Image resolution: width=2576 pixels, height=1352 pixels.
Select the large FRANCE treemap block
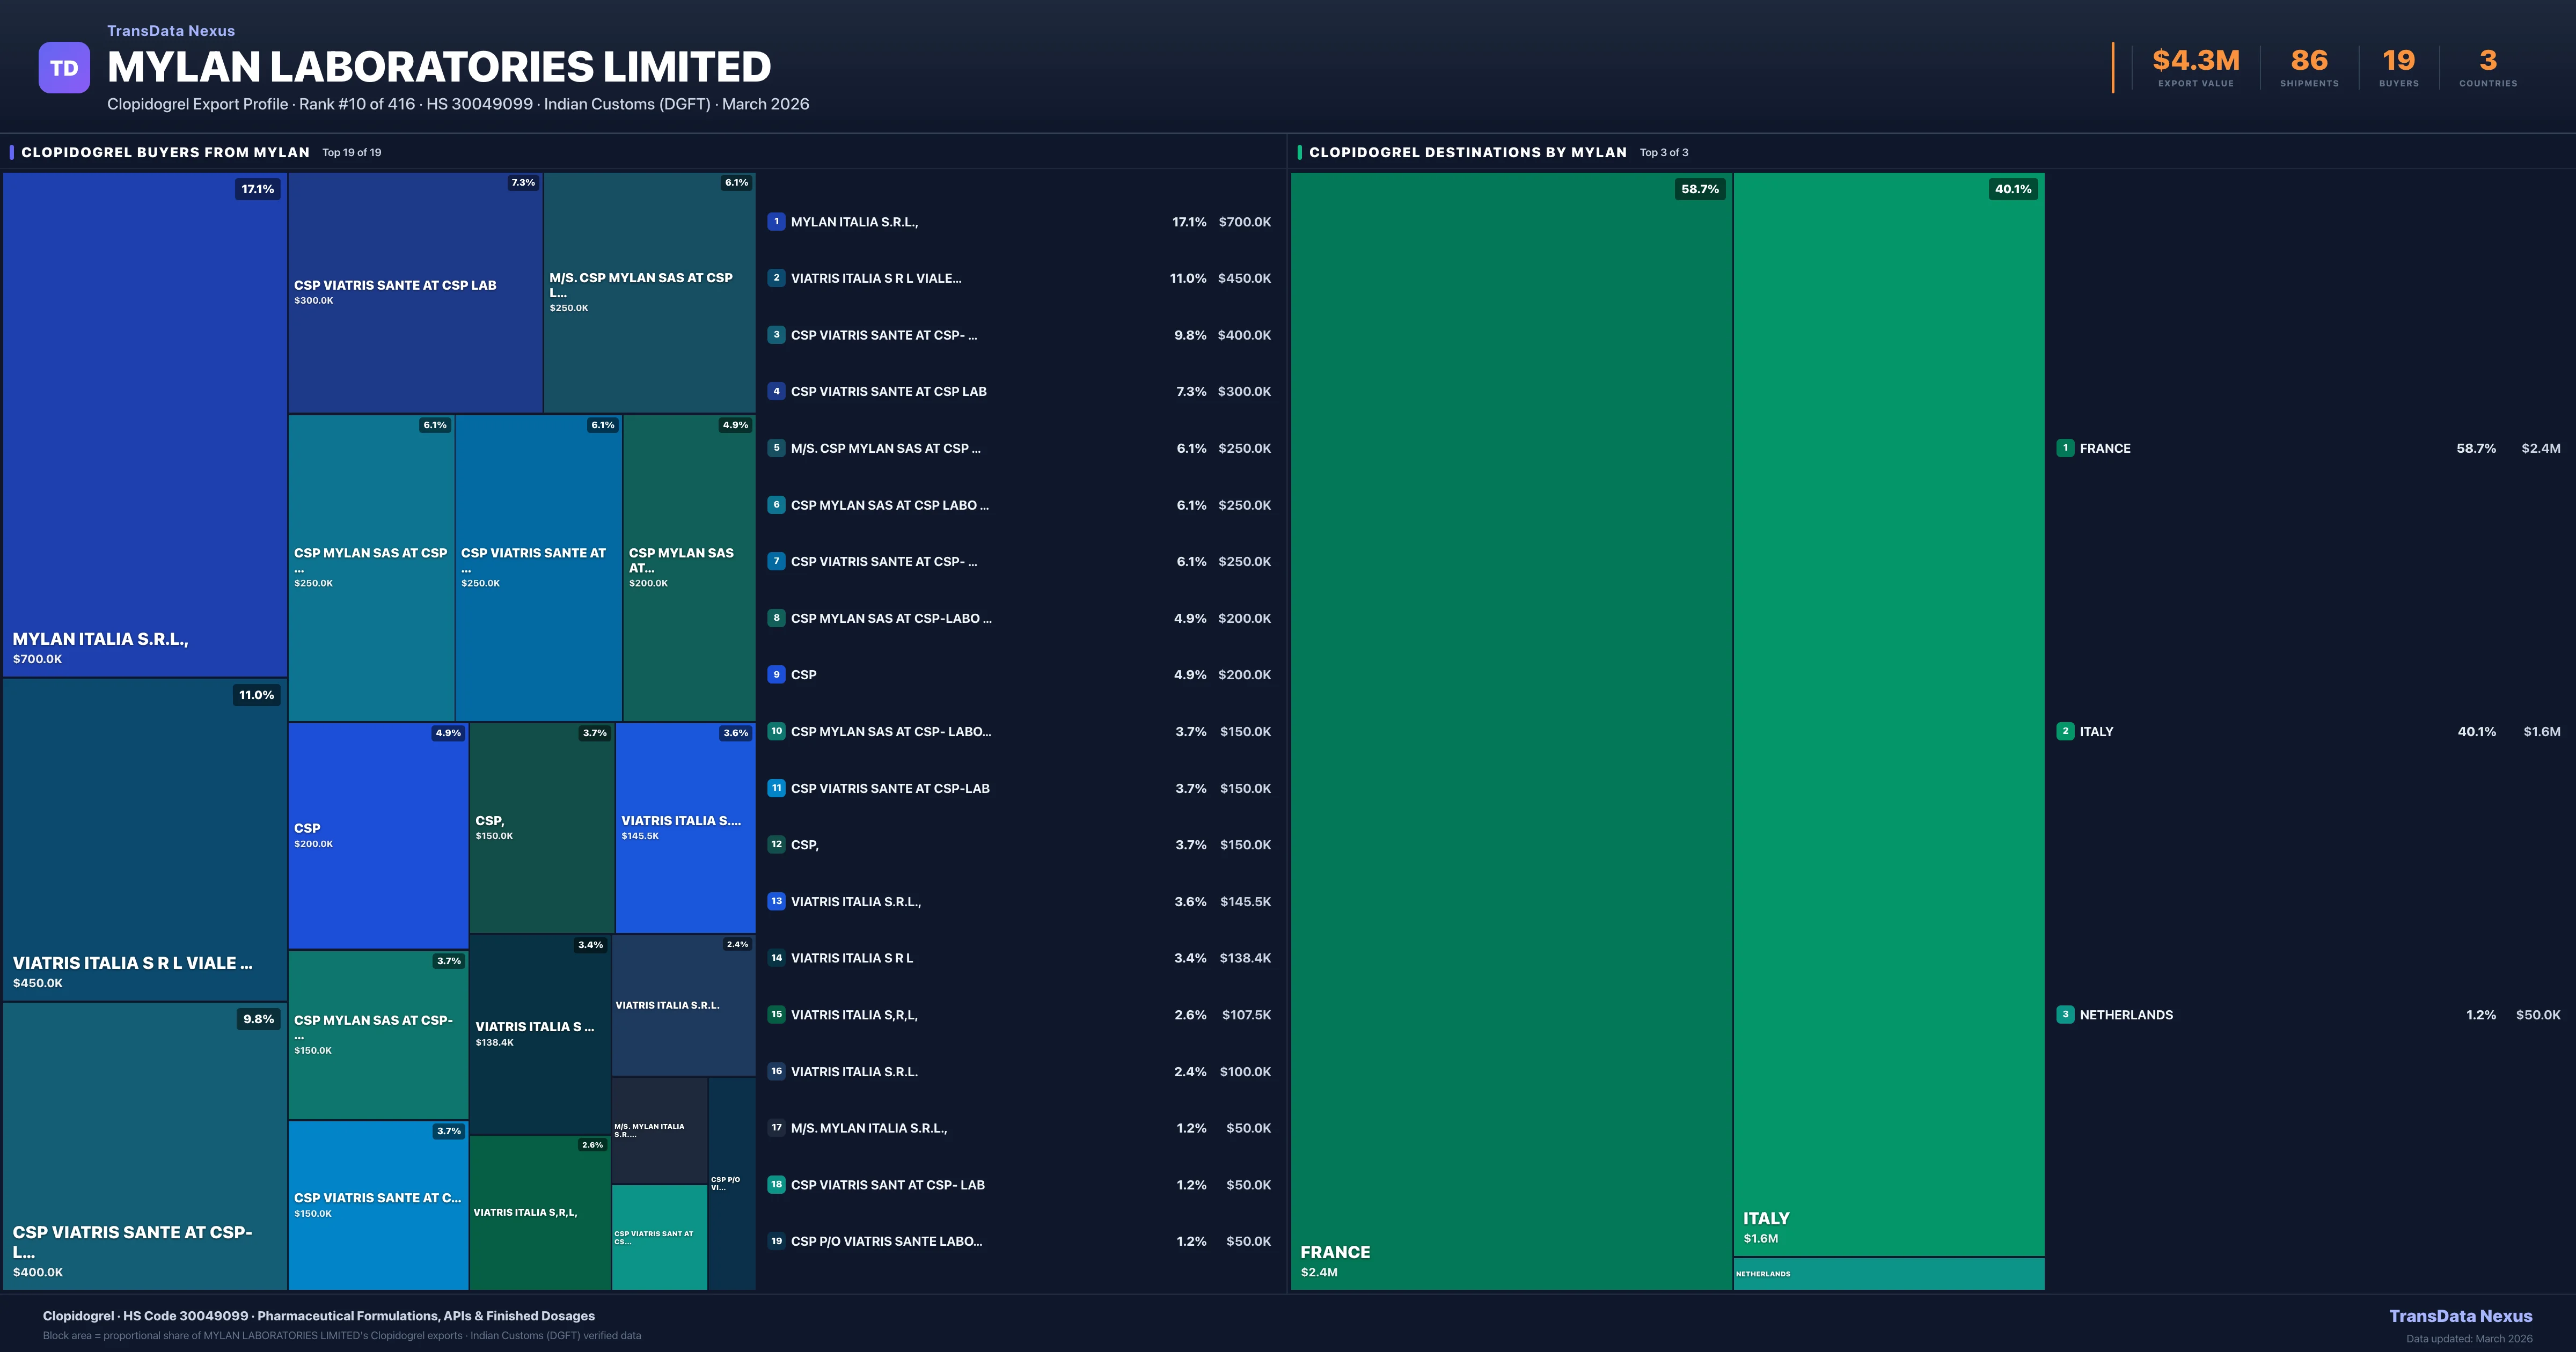[x=1510, y=730]
